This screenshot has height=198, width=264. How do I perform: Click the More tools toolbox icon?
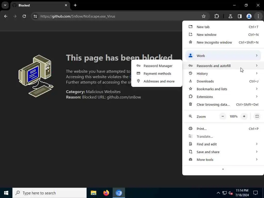coord(191,159)
